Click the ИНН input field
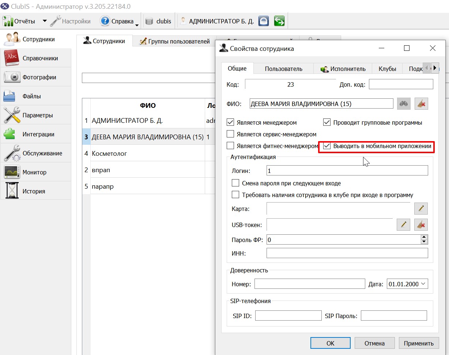 pyautogui.click(x=347, y=253)
